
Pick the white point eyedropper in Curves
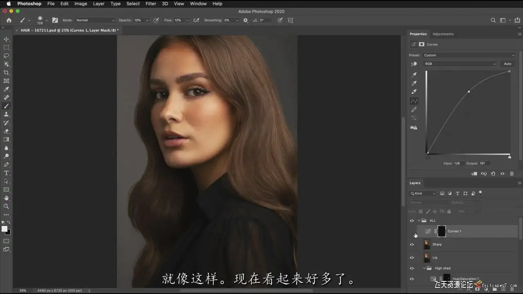point(414,92)
